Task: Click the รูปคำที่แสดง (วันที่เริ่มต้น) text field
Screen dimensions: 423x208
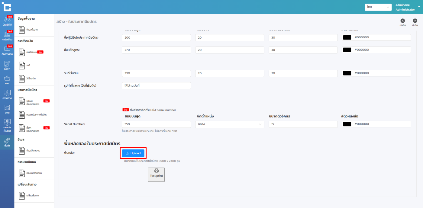Action: point(156,86)
